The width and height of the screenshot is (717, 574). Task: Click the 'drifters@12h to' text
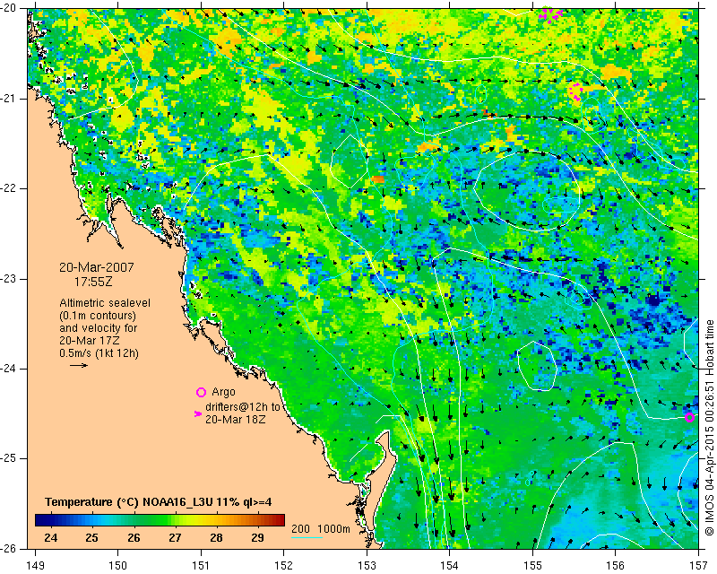(242, 407)
